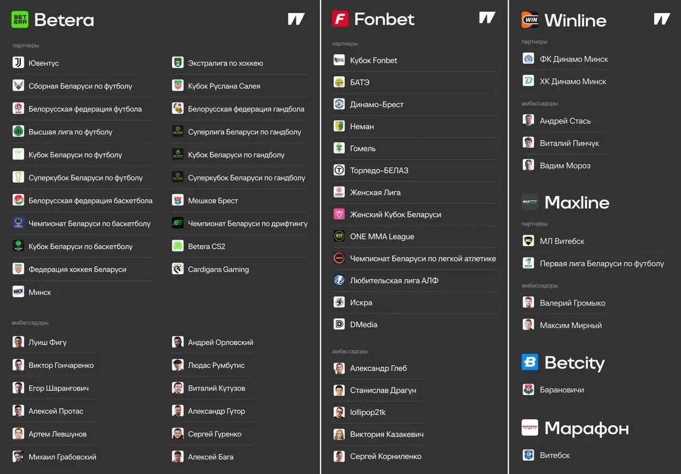Click the text 'Виталий Пинчук'
The height and width of the screenshot is (474, 681).
coord(569,143)
